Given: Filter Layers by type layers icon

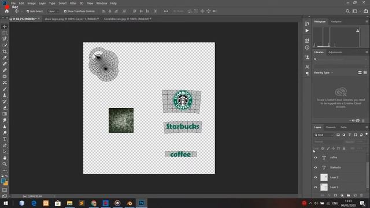Looking at the screenshot, I should click(x=350, y=135).
